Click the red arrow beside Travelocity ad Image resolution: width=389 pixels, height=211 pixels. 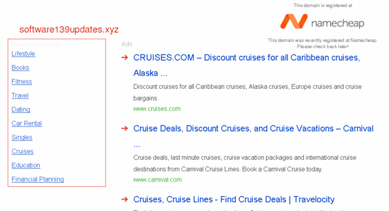tap(125, 200)
